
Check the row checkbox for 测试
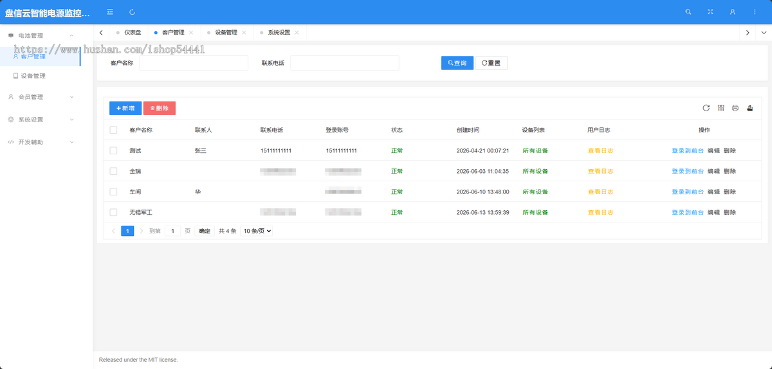114,150
